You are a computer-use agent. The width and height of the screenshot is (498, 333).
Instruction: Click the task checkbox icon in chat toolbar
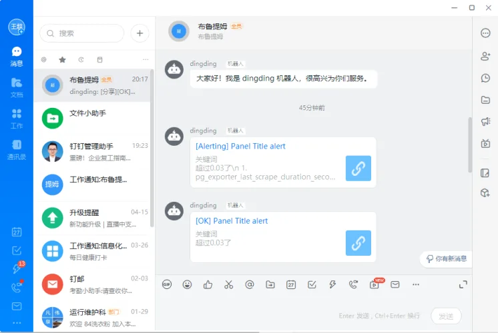(312, 284)
